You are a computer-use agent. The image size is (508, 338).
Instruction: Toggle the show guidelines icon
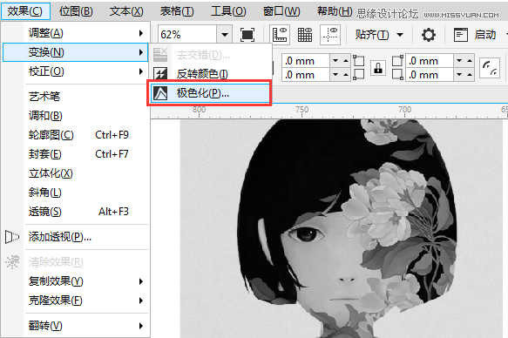[330, 34]
